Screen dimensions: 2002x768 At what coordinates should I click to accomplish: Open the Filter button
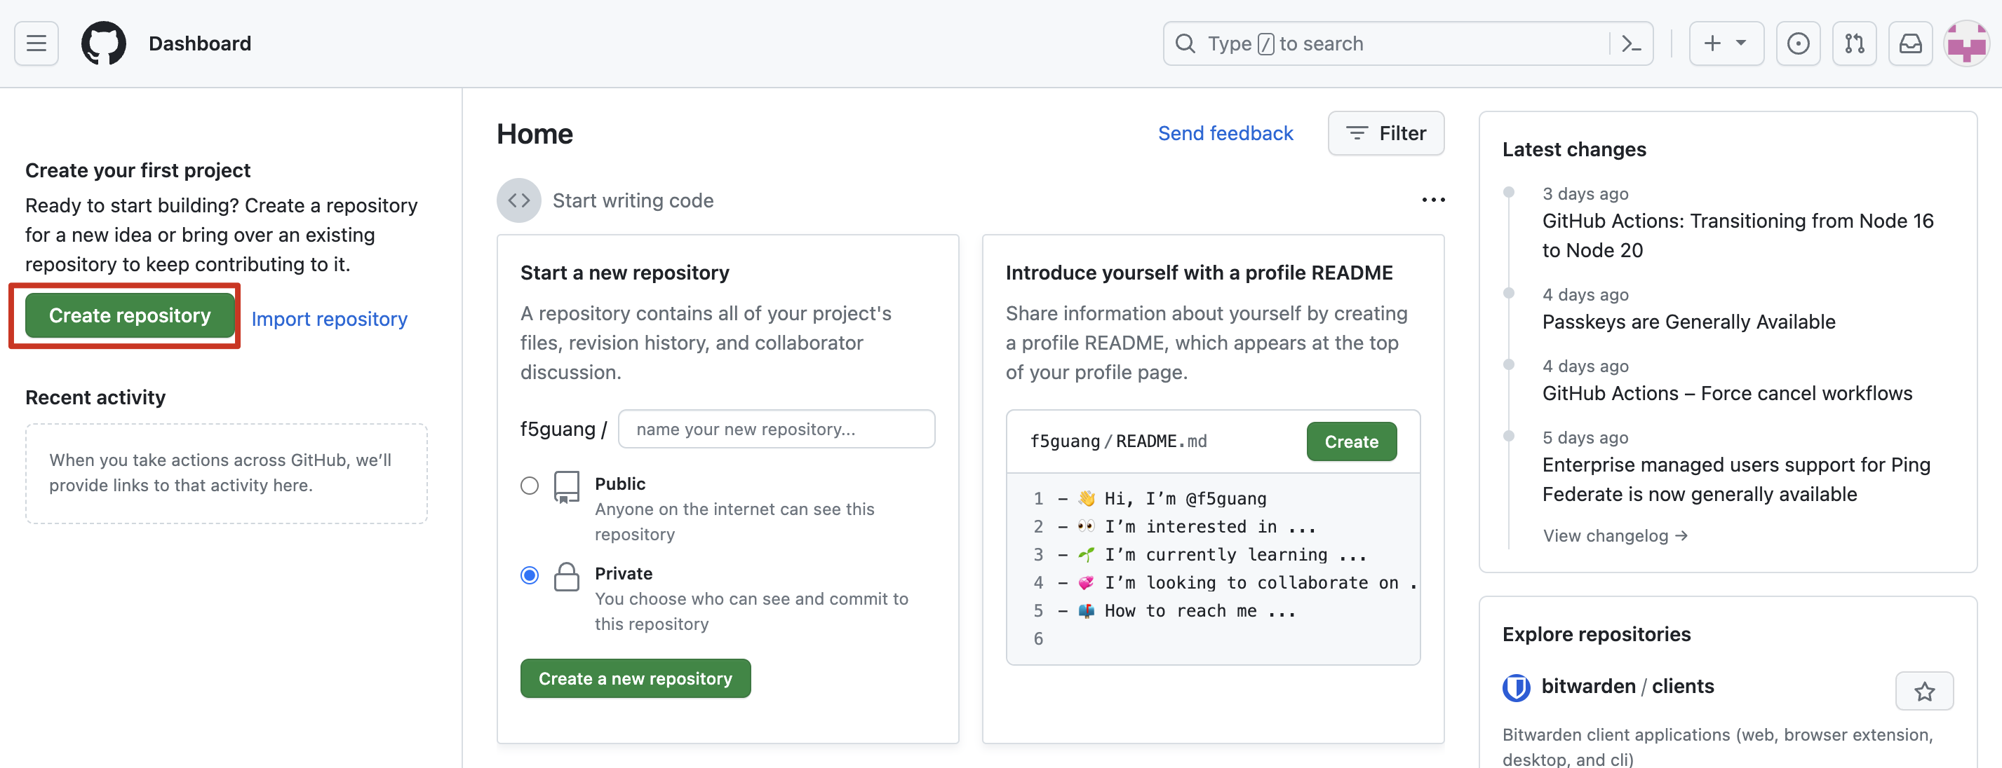pos(1385,133)
